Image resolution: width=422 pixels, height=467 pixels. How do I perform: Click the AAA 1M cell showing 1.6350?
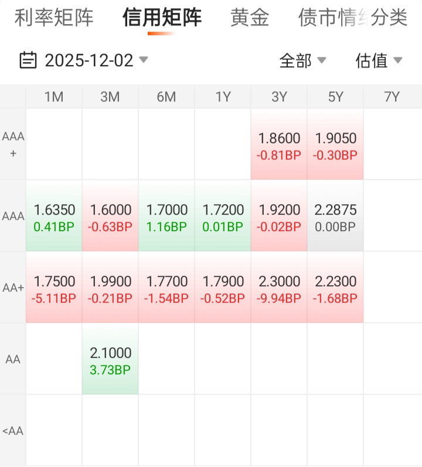point(54,217)
